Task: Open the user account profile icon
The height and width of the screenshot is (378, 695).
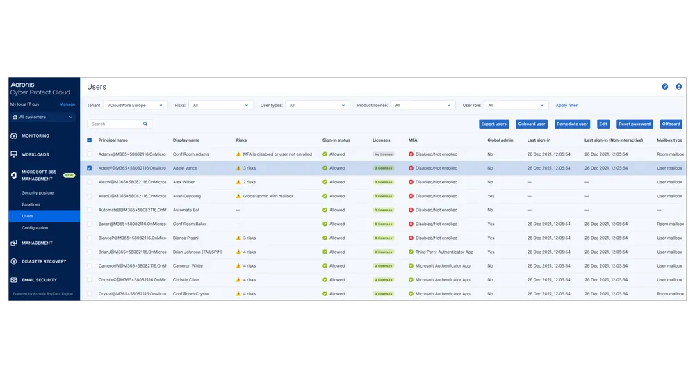Action: click(679, 87)
